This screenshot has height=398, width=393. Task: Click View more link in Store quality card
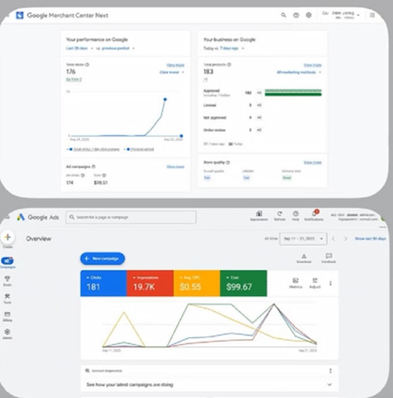point(313,162)
